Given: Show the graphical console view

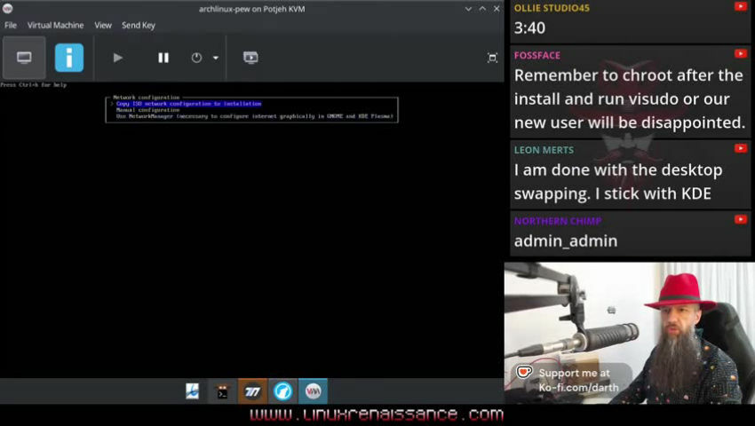Looking at the screenshot, I should pyautogui.click(x=24, y=58).
